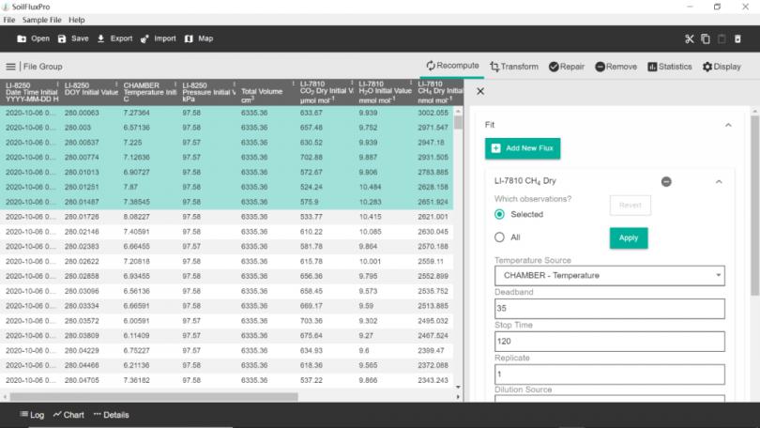This screenshot has height=428, width=760.
Task: Click the trash delete icon
Action: click(x=737, y=38)
